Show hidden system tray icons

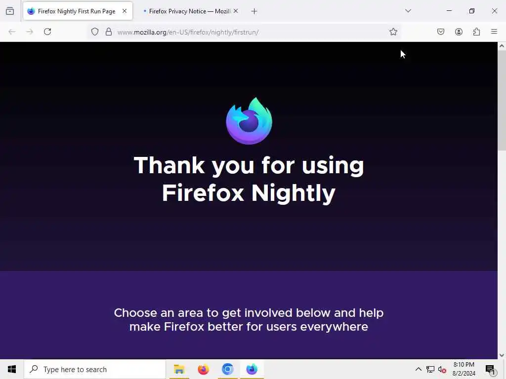[418, 369]
